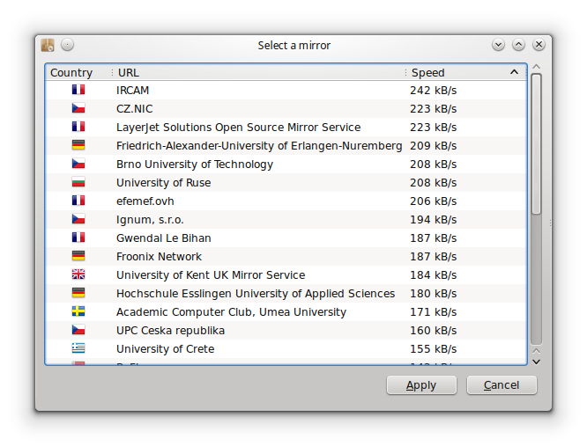Click the 160 kB/s speed value
This screenshot has height=446, width=587.
(433, 331)
